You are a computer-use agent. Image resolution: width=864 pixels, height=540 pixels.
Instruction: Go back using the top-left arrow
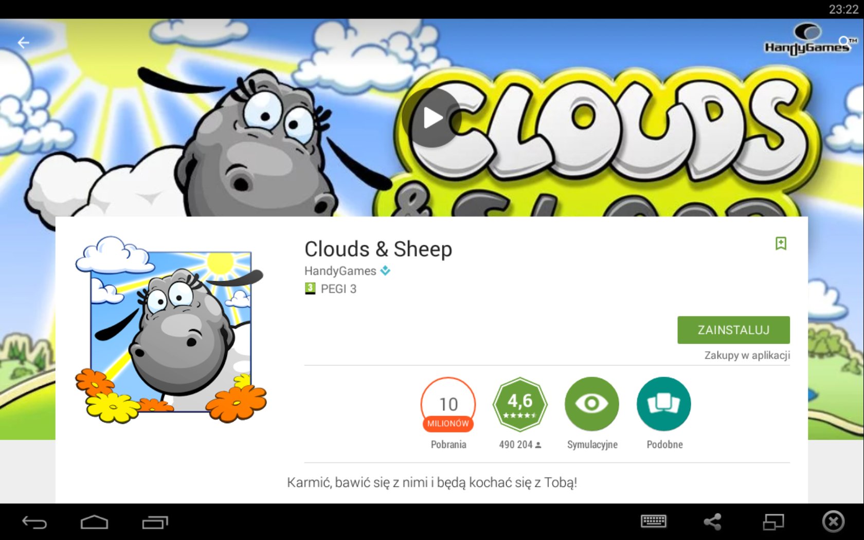(x=23, y=43)
